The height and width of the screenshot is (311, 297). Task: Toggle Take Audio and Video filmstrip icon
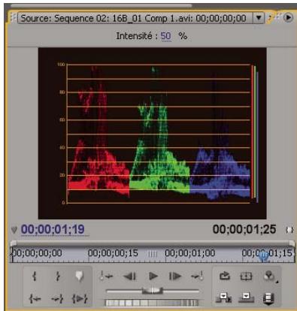click(268, 299)
